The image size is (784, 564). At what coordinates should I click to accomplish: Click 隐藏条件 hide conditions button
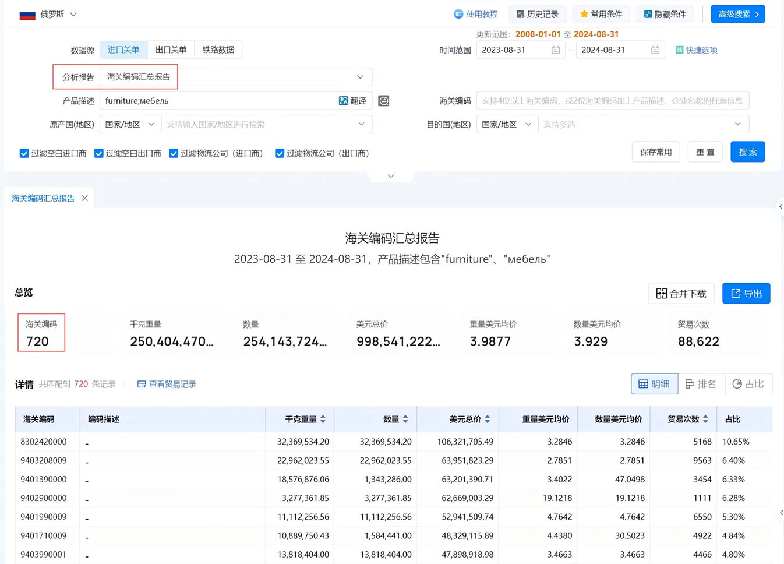(x=665, y=14)
